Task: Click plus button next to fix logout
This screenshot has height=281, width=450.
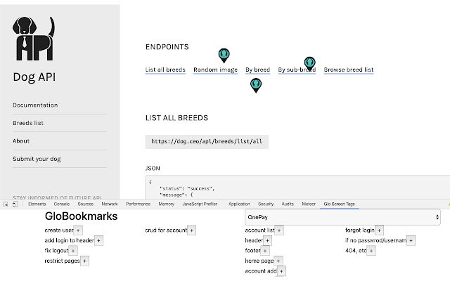Action: coord(73,251)
